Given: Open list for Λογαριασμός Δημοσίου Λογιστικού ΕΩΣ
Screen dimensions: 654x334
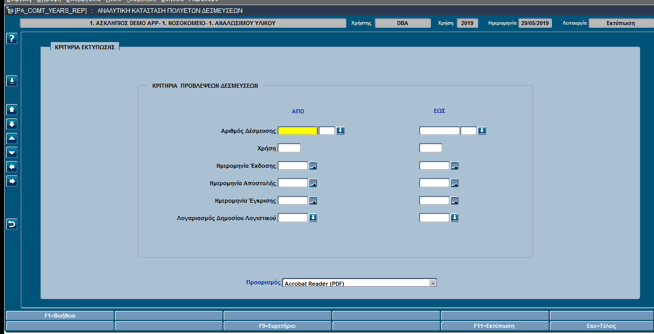Looking at the screenshot, I should tap(454, 218).
